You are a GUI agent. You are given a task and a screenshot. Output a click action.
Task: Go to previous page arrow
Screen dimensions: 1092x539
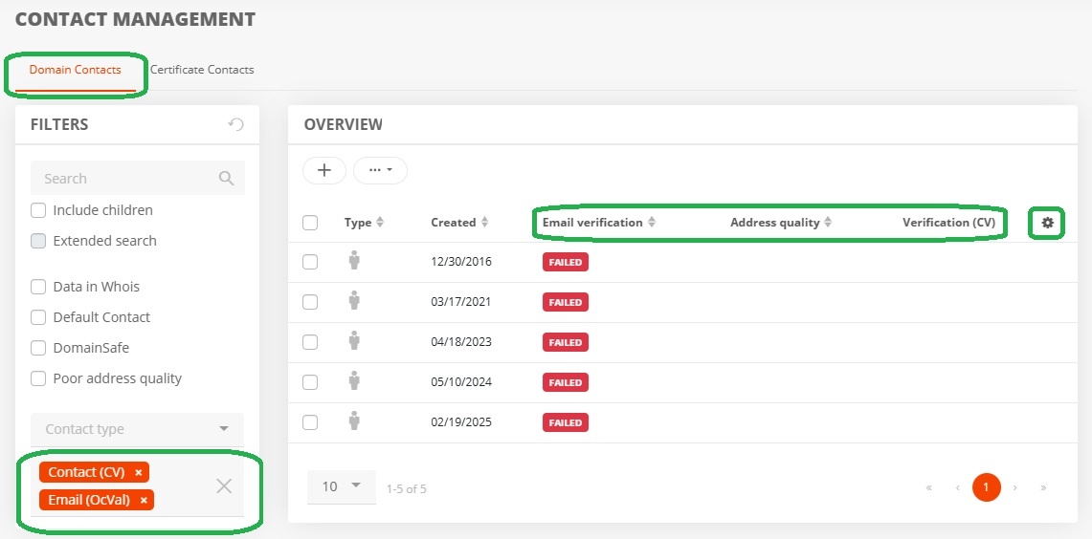click(958, 487)
